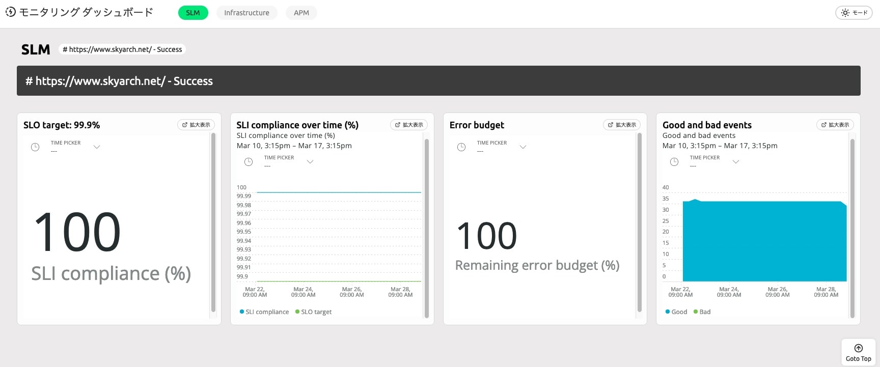Open the time picker dropdown in SLO target
880x367 pixels.
(x=97, y=147)
